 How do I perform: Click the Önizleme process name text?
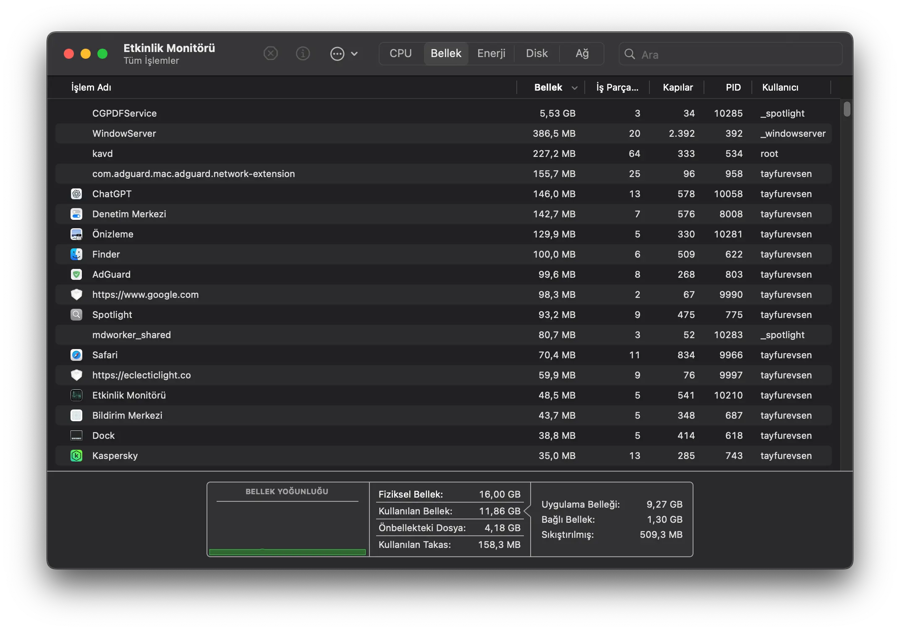point(113,234)
